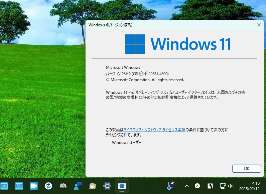
Task: Open the Microsoft software license terms link
Action: click(154, 130)
